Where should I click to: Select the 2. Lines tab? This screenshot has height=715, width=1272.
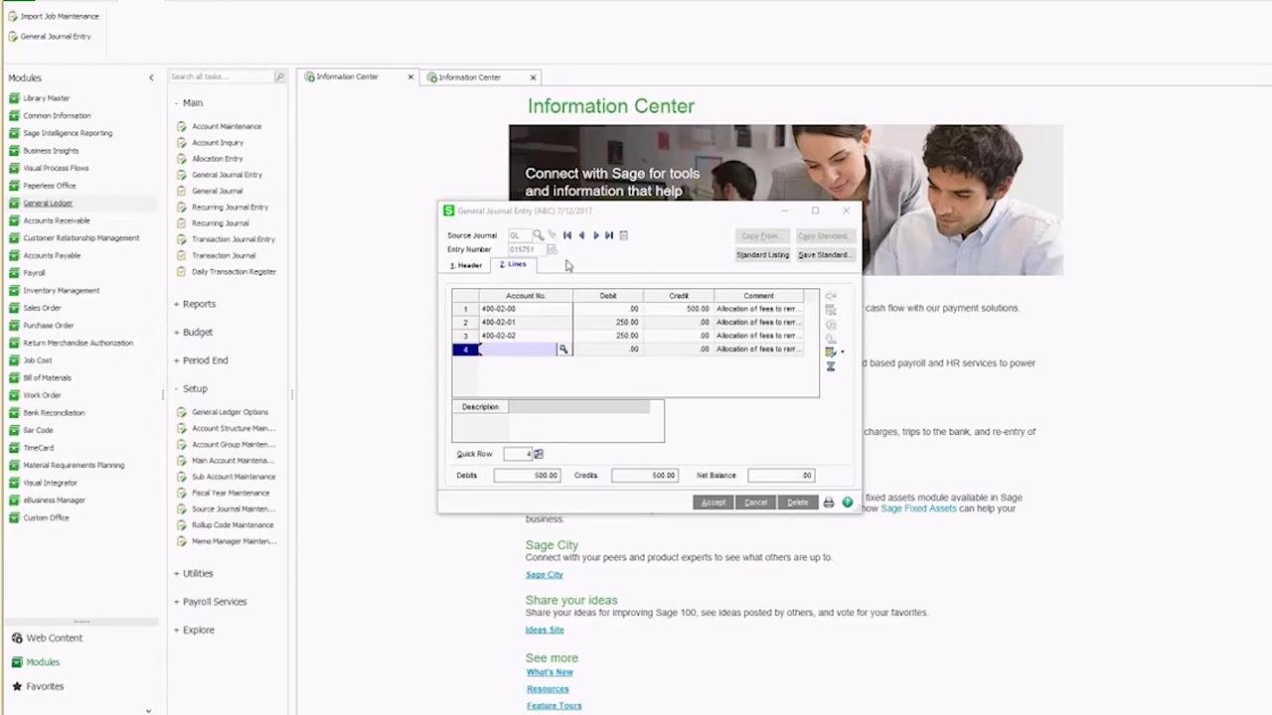tap(514, 264)
